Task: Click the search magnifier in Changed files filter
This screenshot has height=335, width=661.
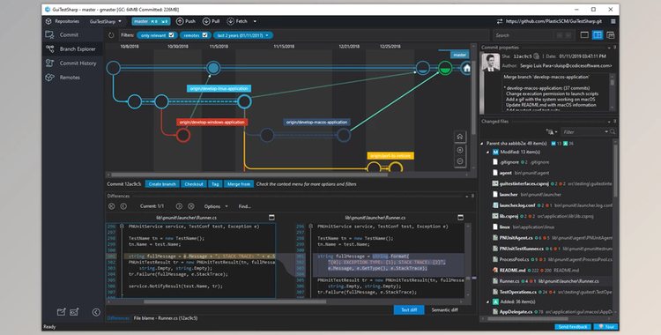Action: [x=613, y=132]
